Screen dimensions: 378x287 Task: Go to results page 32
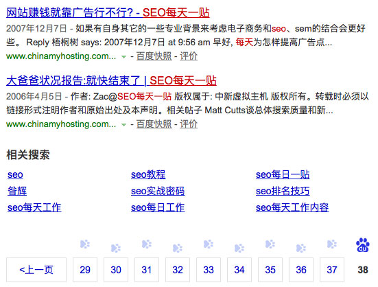click(178, 270)
